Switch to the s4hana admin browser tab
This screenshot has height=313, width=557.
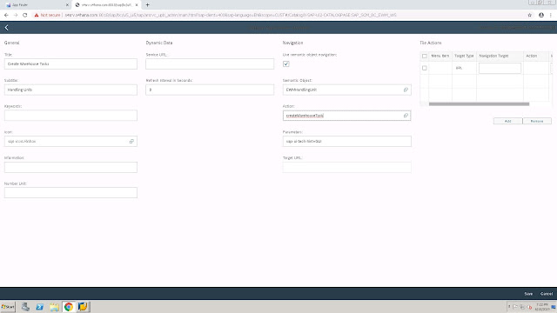pyautogui.click(x=106, y=5)
